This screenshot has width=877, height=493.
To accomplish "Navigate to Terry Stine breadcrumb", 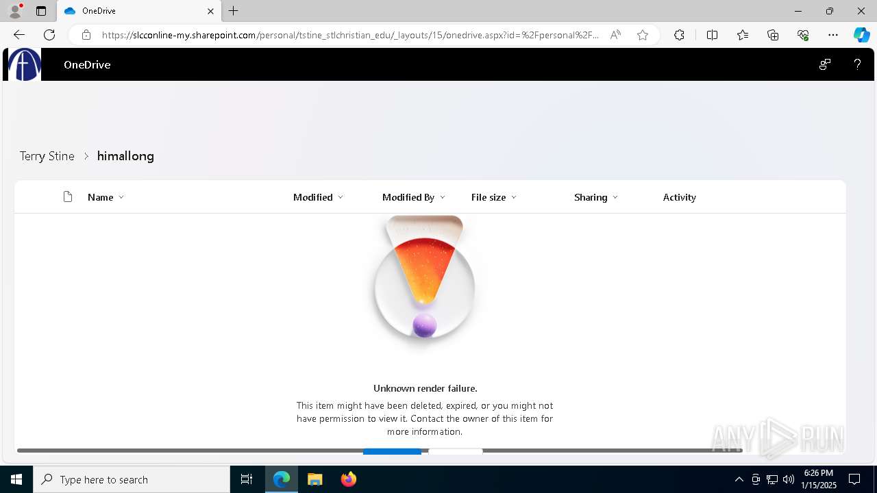I will [x=47, y=156].
